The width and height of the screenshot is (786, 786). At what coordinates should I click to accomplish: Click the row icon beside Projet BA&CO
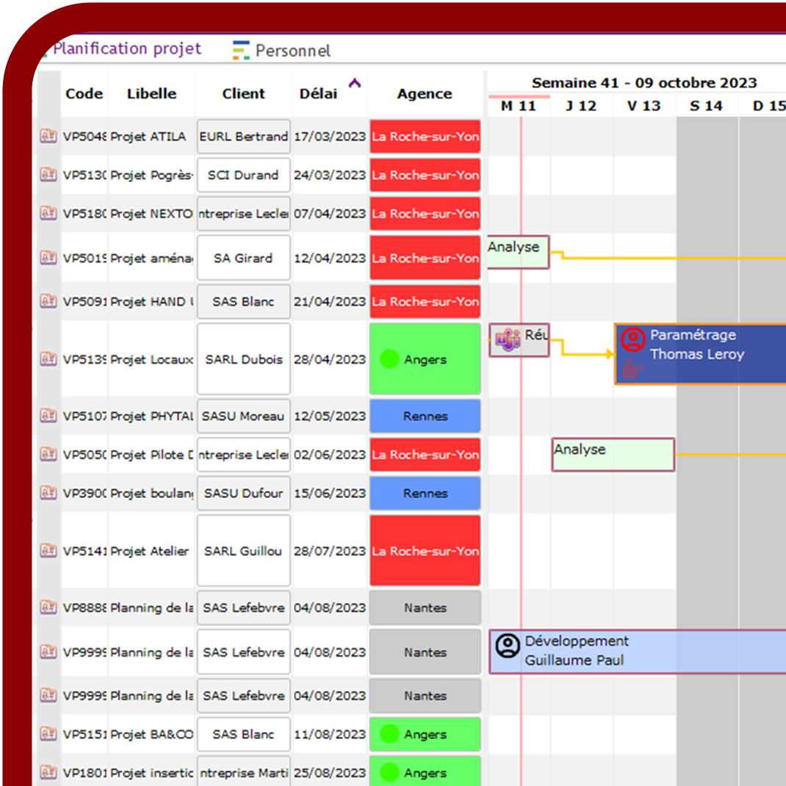point(48,734)
